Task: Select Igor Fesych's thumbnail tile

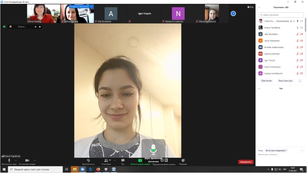Action: (x=145, y=13)
